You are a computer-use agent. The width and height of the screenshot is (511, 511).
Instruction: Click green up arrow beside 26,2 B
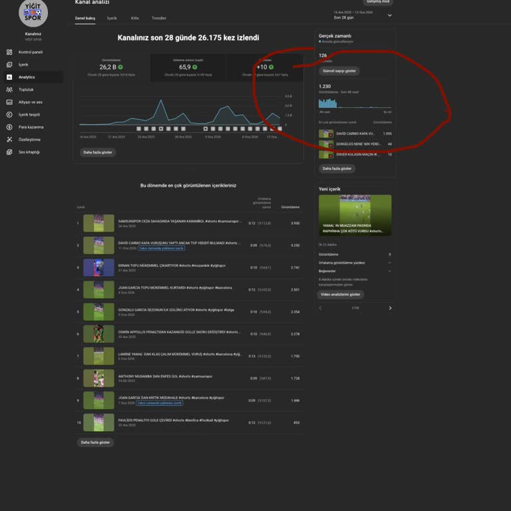pyautogui.click(x=120, y=67)
